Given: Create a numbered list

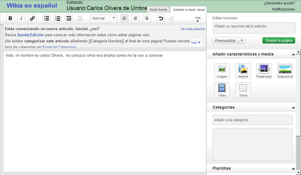Looking at the screenshot, I should [x=58, y=18].
